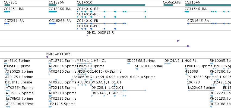Screen dimensions: 231x108
Task: Select EST AT02335.5prime
Action: coord(62,98)
